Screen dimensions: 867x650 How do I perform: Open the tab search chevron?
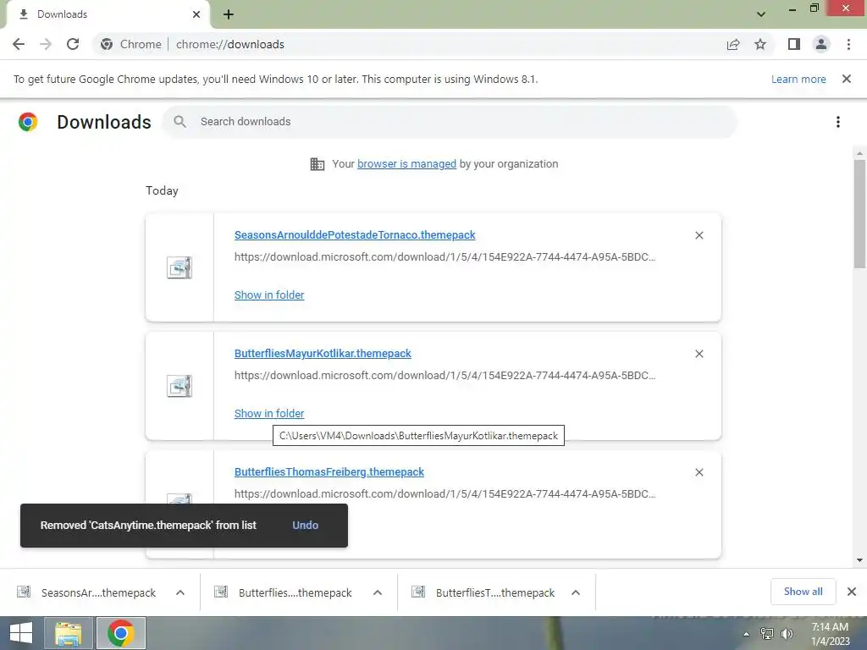[x=761, y=14]
